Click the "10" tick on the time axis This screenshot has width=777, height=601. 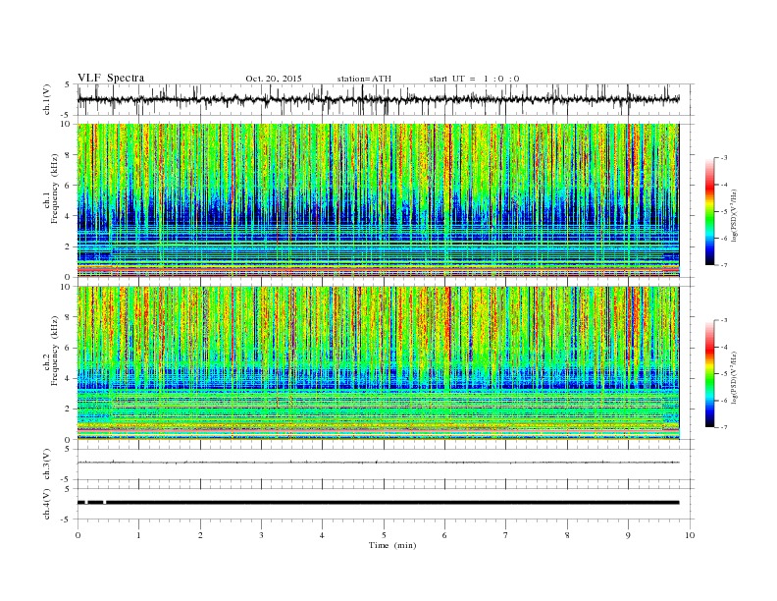coord(690,535)
